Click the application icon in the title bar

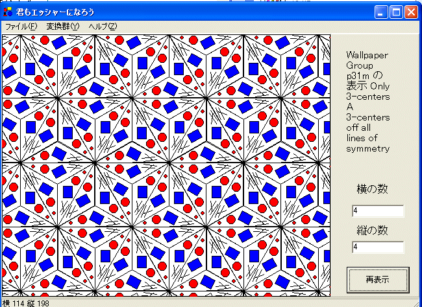click(8, 12)
